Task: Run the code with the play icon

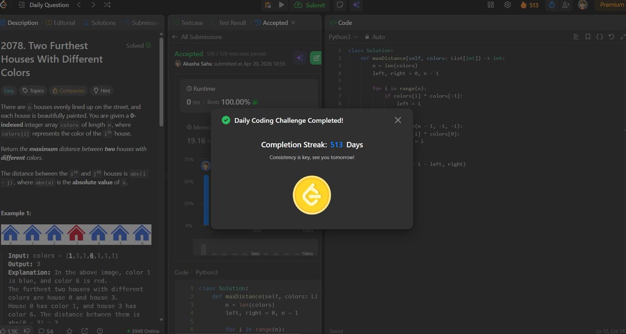Action: click(x=281, y=5)
